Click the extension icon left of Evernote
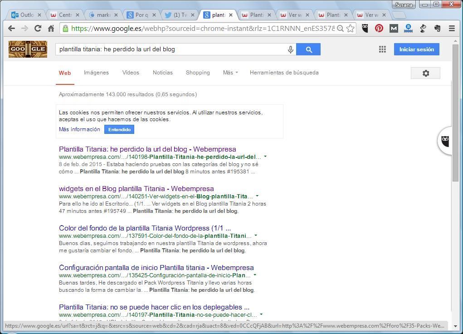Image resolution: width=463 pixels, height=334 pixels. pos(423,29)
